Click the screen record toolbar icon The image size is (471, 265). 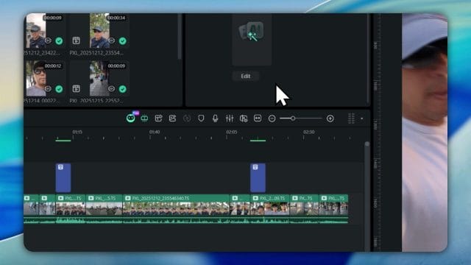click(244, 119)
